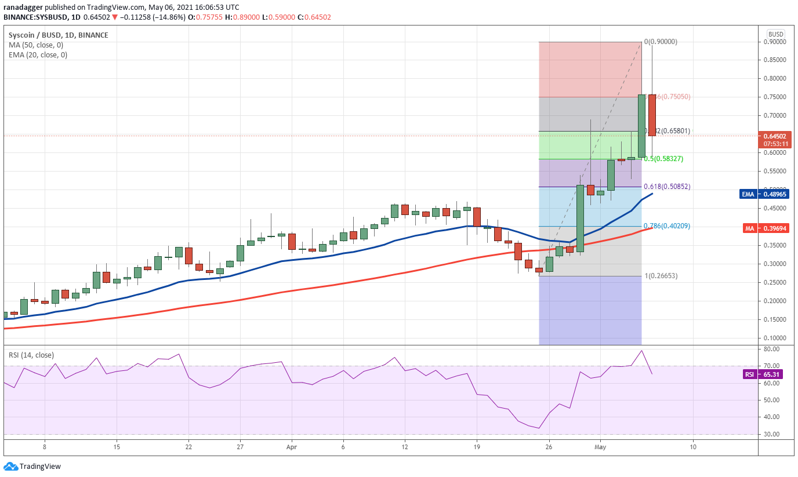
Task: Select the 'MA (50, close, 0)' indicator legend
Action: [x=36, y=45]
